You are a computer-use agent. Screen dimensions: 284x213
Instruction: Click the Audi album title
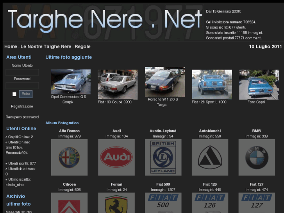tap(116, 131)
